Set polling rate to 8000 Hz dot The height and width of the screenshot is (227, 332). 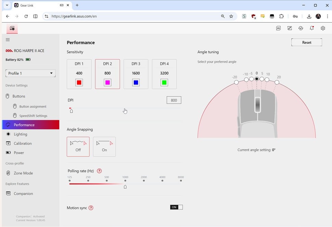(x=181, y=181)
